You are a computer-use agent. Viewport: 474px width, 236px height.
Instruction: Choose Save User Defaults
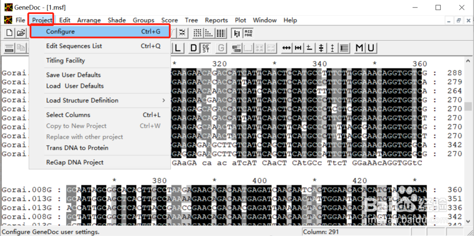click(x=100, y=75)
